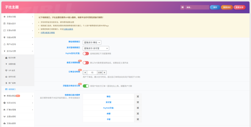This screenshot has width=251, height=127.
Task: Expand 扩展&增强 using its chevron
Action: tap(32, 110)
